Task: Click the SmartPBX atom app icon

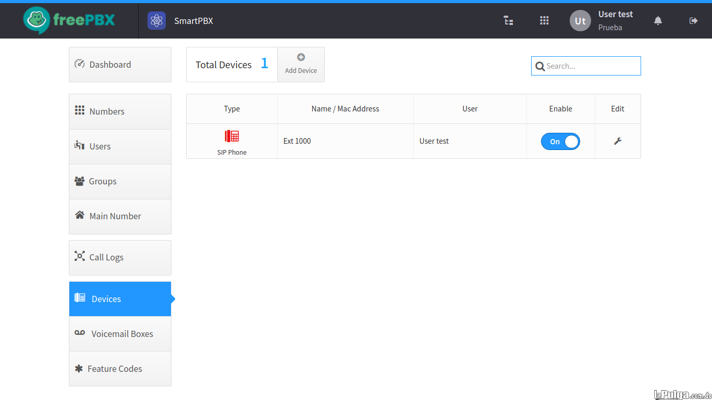Action: point(156,21)
